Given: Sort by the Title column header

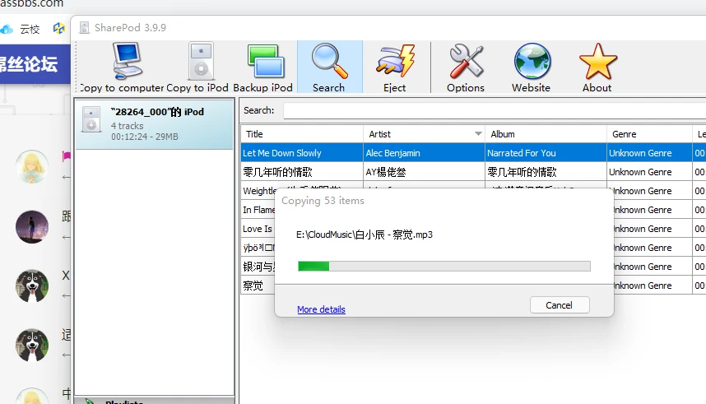Looking at the screenshot, I should pyautogui.click(x=302, y=134).
